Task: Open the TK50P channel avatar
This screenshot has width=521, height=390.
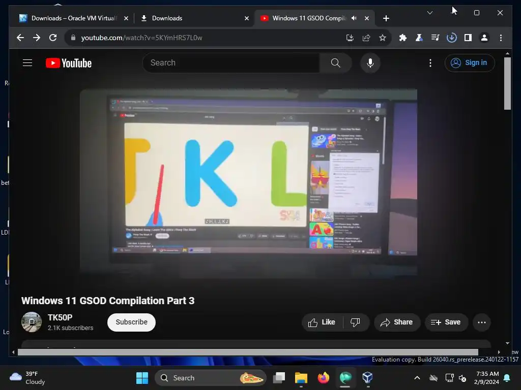Action: 32,322
